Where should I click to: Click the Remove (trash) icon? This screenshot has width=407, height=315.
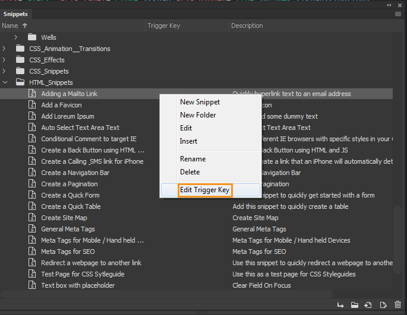point(397,305)
